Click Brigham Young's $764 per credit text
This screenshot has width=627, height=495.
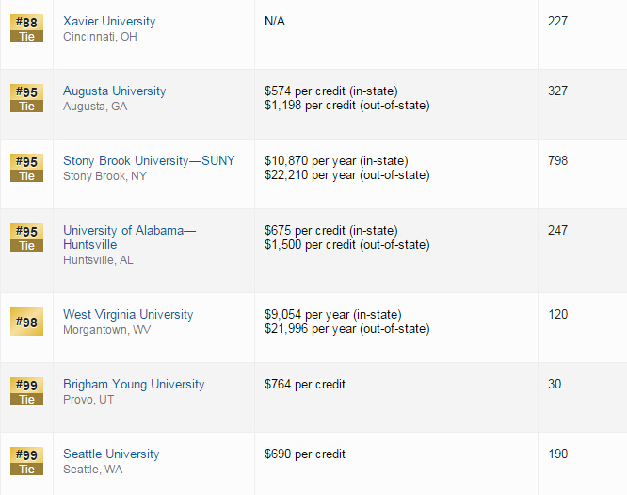point(305,384)
